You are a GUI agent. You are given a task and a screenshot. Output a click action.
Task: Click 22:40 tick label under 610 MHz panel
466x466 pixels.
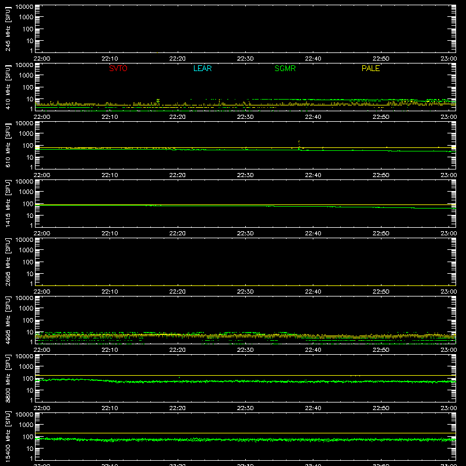coord(313,175)
